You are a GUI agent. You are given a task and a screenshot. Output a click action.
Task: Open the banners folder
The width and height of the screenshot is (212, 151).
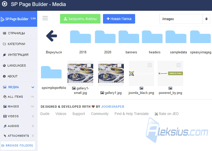tap(129, 37)
